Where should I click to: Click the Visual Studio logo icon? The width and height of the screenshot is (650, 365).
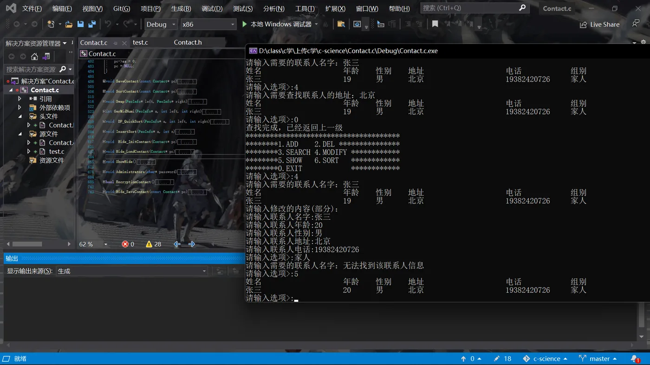point(11,8)
